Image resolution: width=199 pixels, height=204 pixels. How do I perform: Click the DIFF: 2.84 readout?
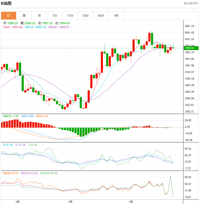(27, 116)
